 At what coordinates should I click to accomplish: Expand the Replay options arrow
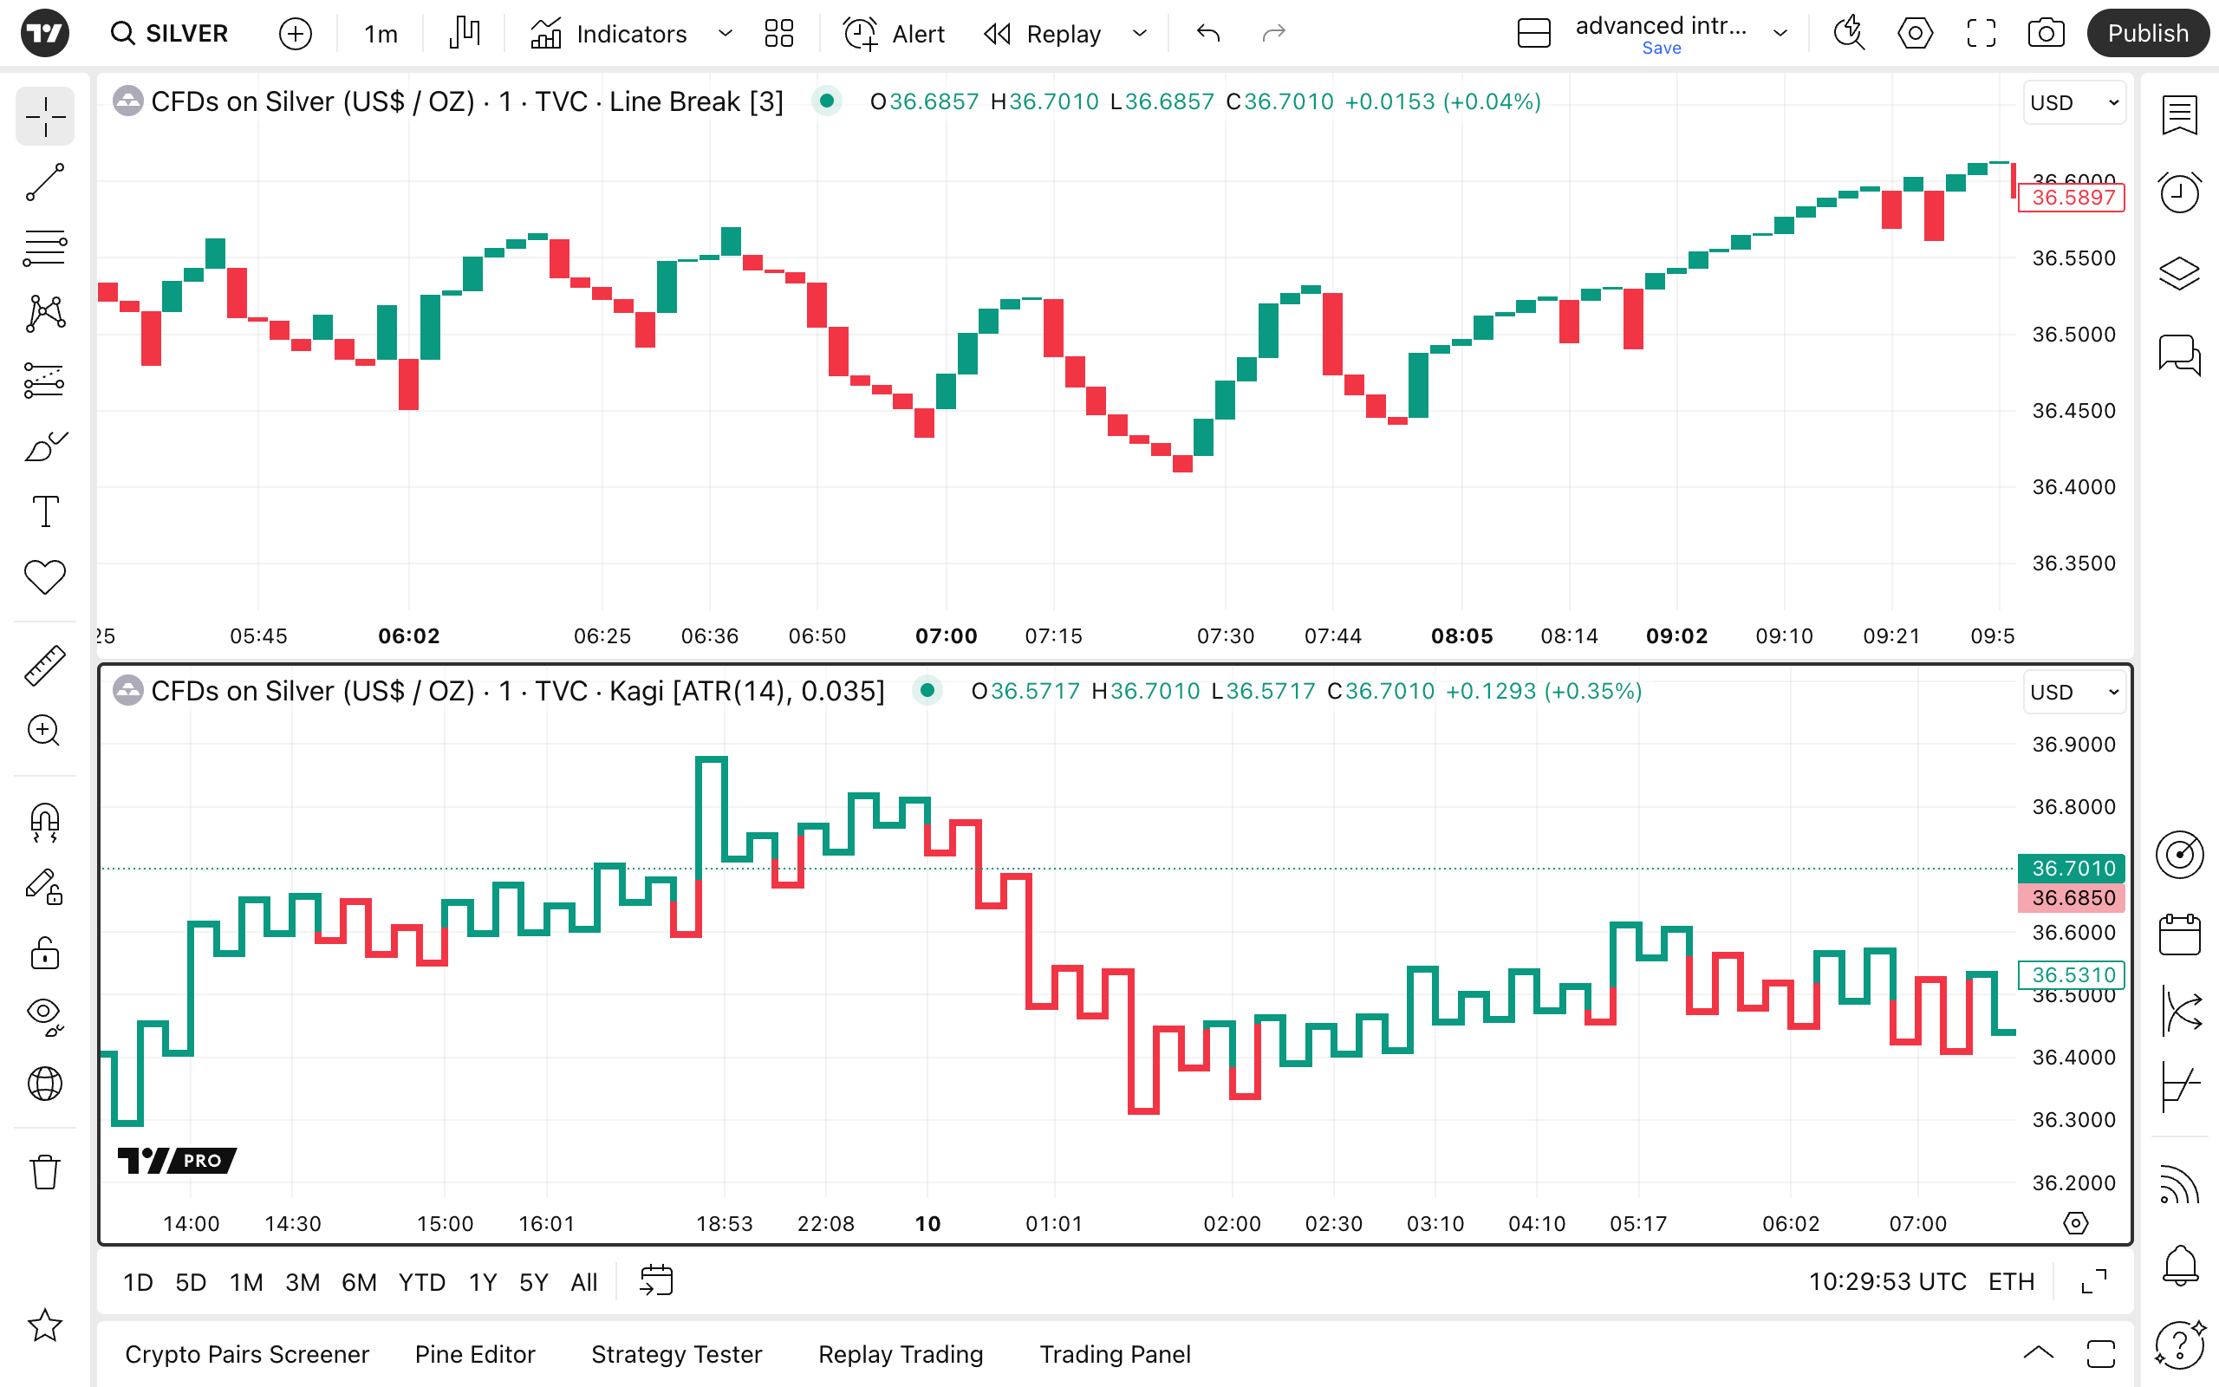1140,34
